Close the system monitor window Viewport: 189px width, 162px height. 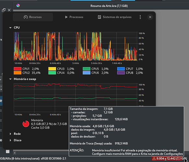(x=150, y=17)
